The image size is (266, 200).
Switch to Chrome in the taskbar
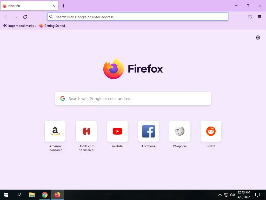click(x=45, y=195)
